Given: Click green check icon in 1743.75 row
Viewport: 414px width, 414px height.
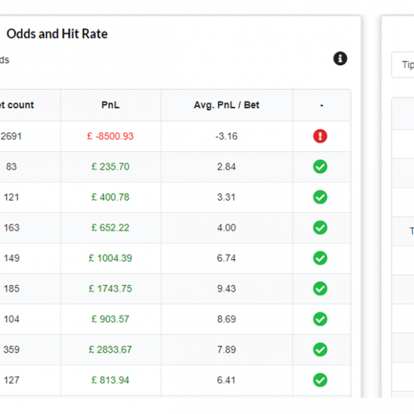Looking at the screenshot, I should click(x=320, y=288).
